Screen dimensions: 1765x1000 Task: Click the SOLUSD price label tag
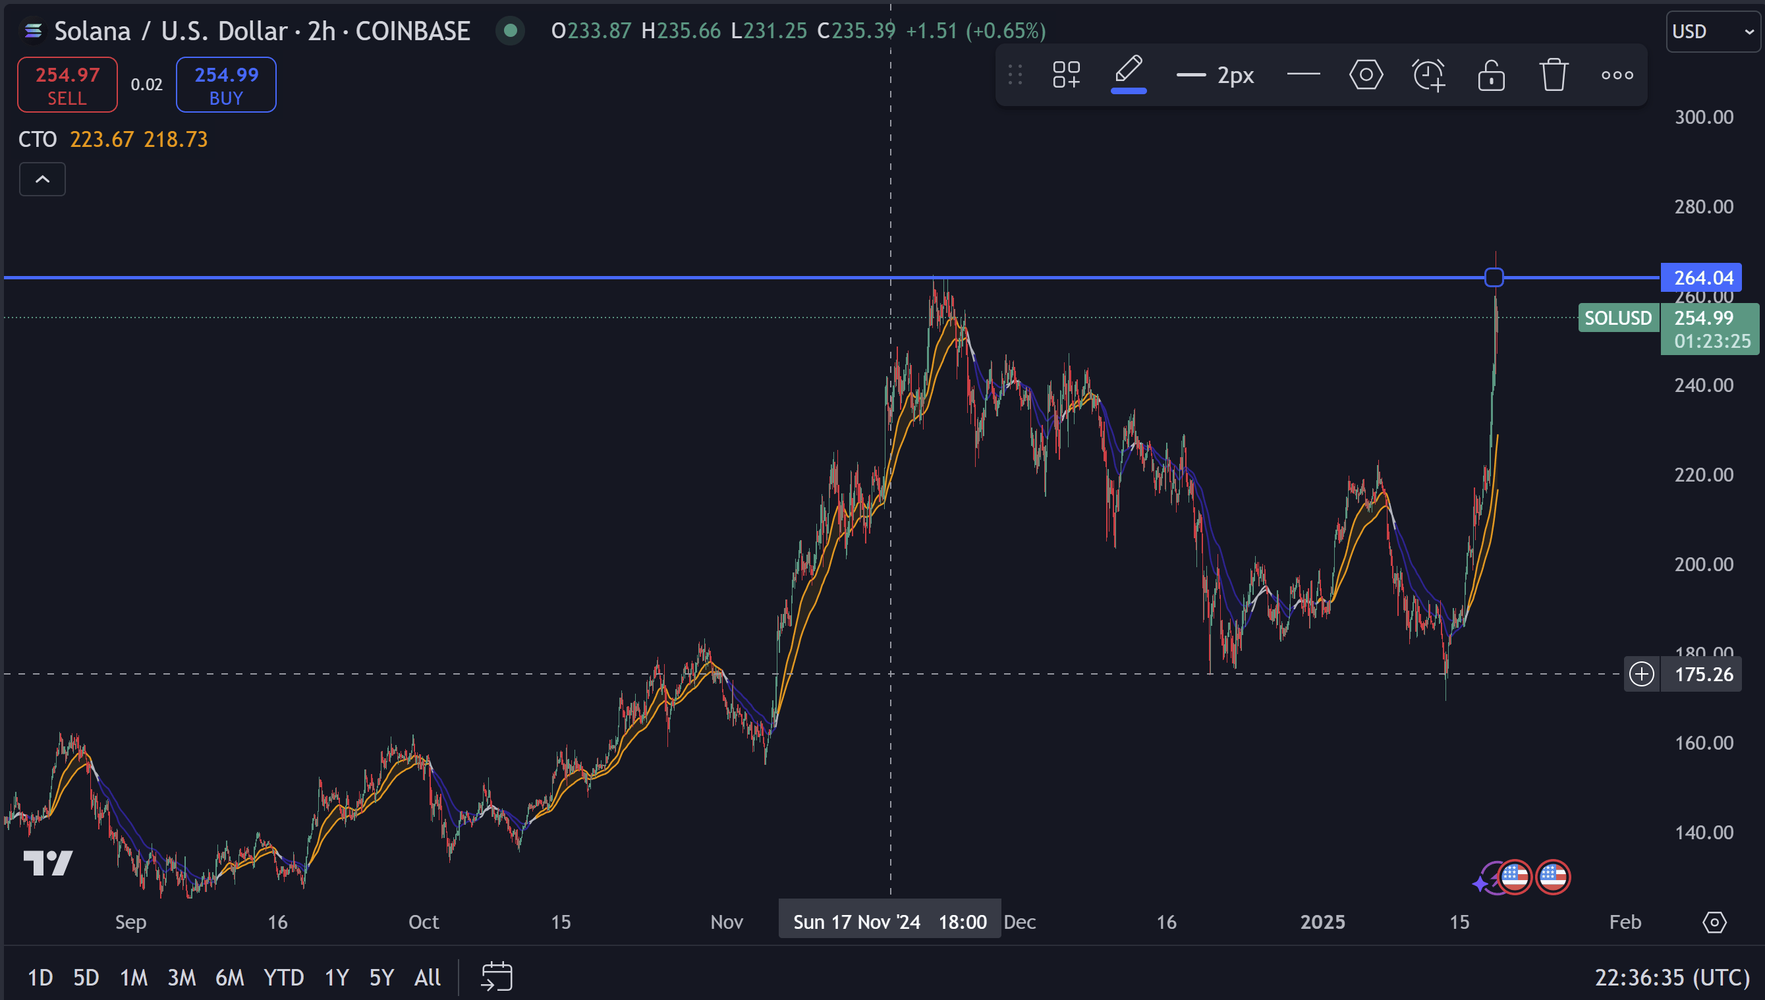pos(1617,318)
